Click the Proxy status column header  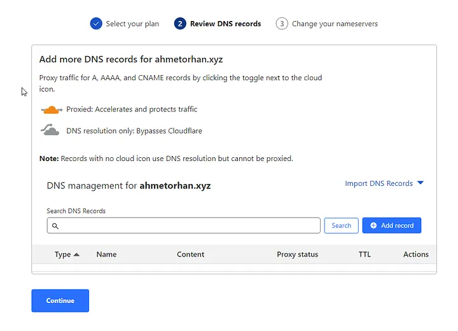pos(297,255)
